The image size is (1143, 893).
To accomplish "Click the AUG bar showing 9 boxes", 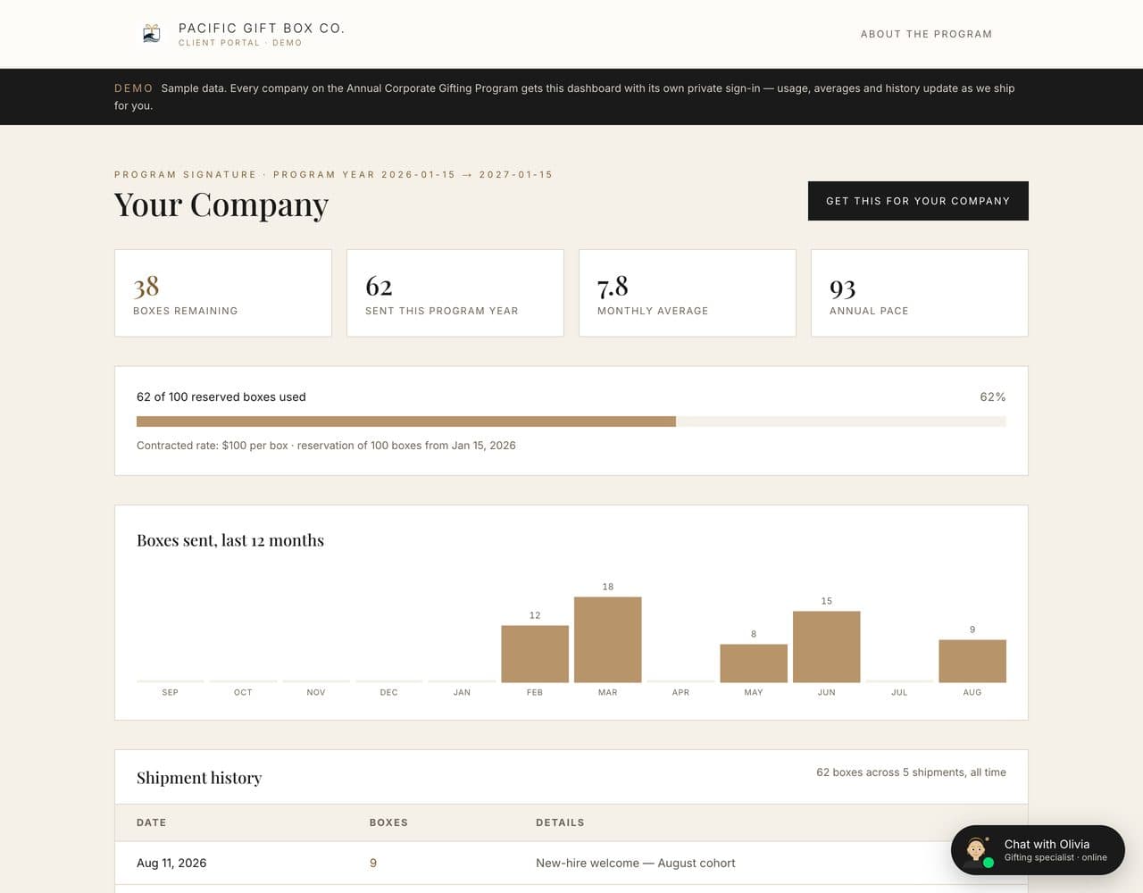I will point(972,661).
